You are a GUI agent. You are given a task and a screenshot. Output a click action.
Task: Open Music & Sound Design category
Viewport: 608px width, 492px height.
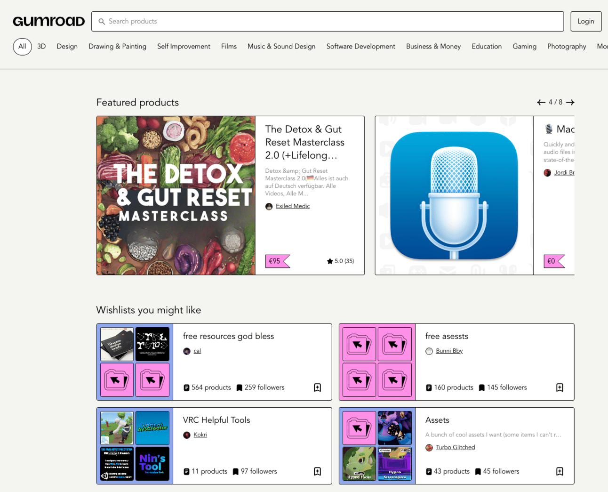[x=281, y=47]
